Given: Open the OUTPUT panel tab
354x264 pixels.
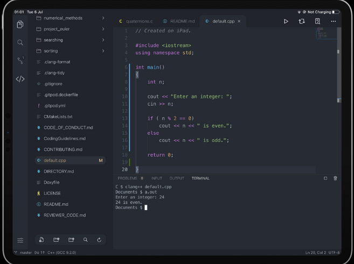Looking at the screenshot, I should click(177, 178).
